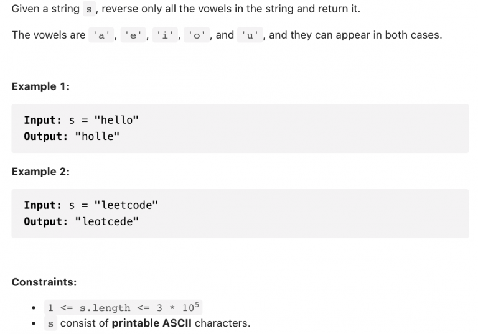Click the 'e' vowel code chip
This screenshot has width=478, height=334.
click(133, 35)
